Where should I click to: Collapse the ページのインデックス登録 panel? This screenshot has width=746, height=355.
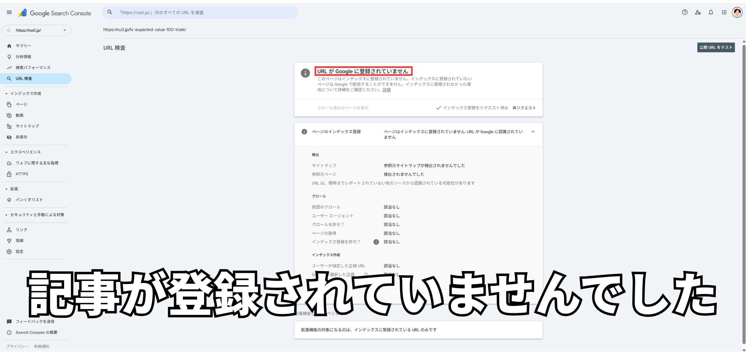tap(533, 132)
